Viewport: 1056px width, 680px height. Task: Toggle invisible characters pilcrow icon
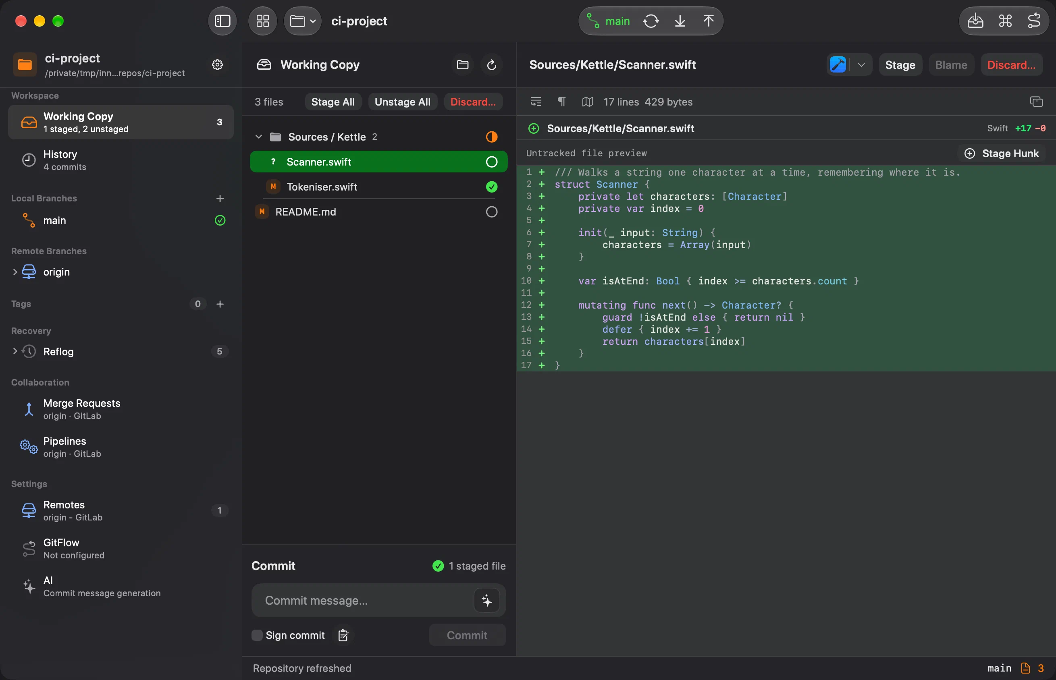tap(561, 102)
